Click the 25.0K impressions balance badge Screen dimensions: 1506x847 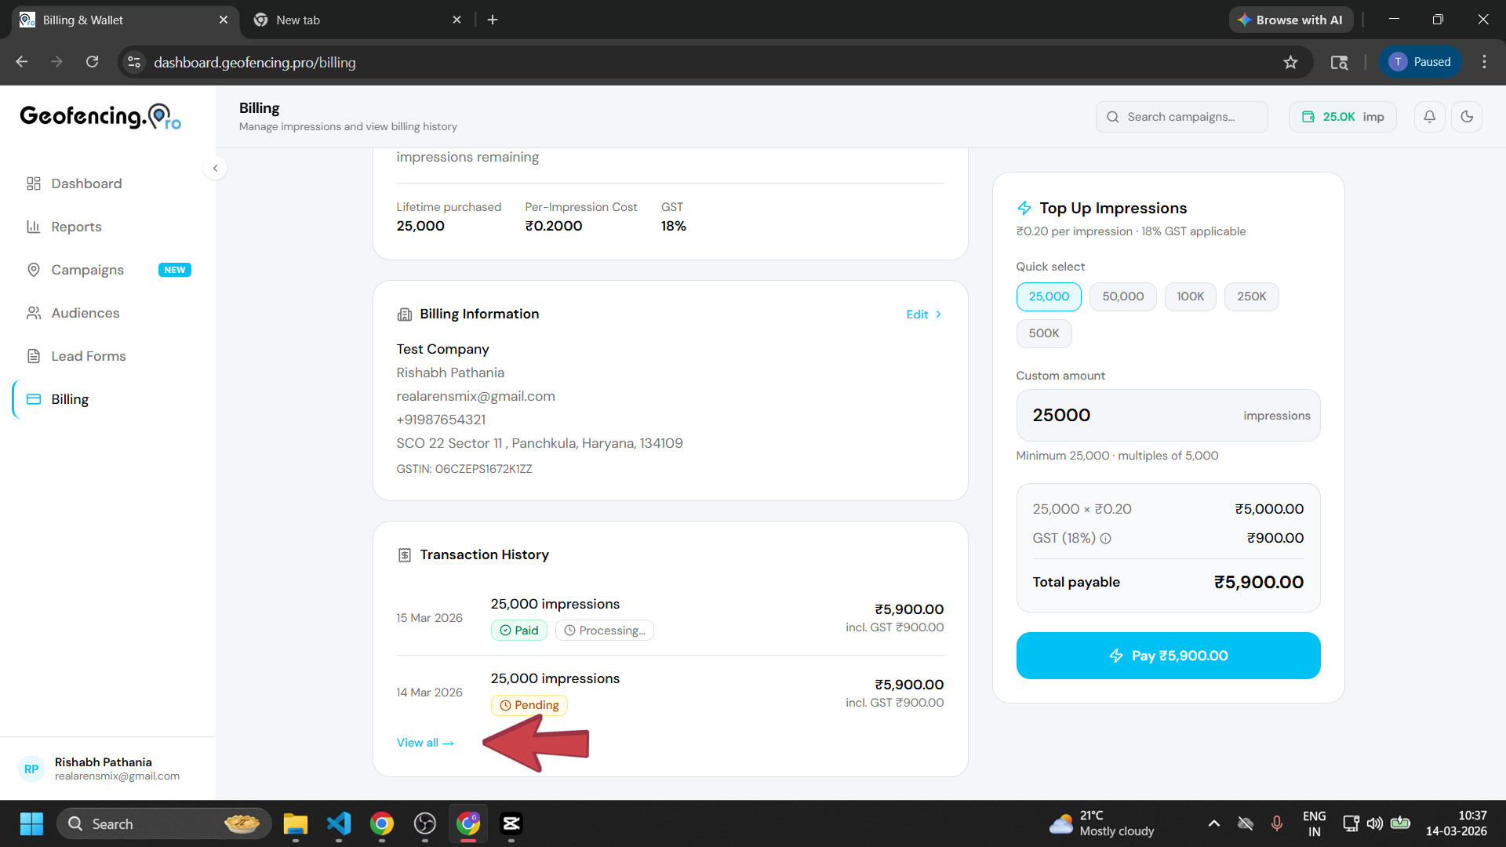1342,116
